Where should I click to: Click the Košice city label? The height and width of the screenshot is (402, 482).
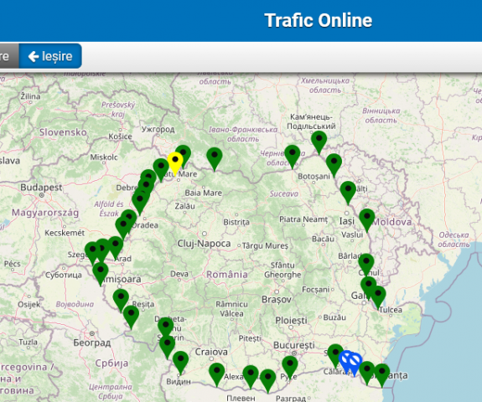click(120, 137)
